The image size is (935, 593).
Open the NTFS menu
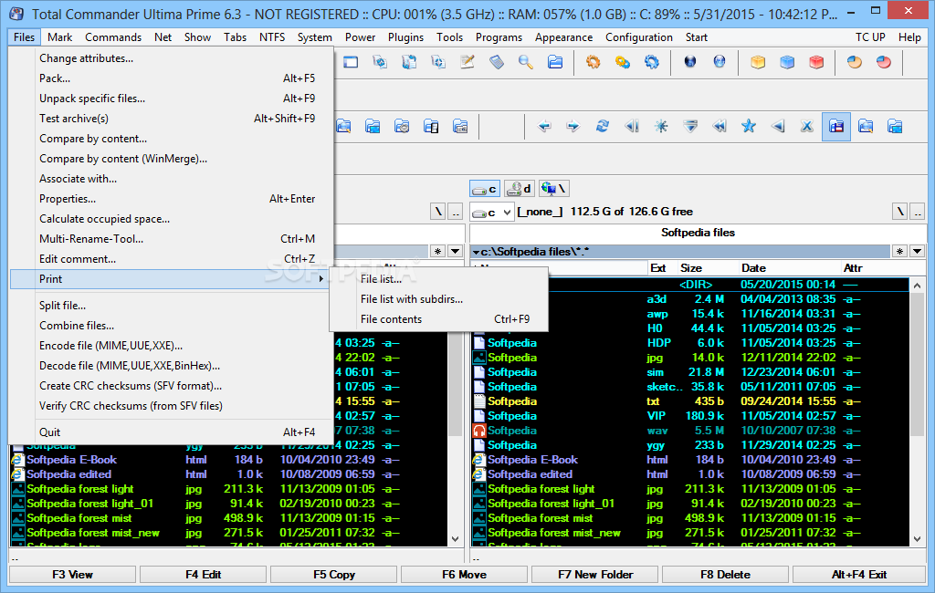click(x=272, y=37)
